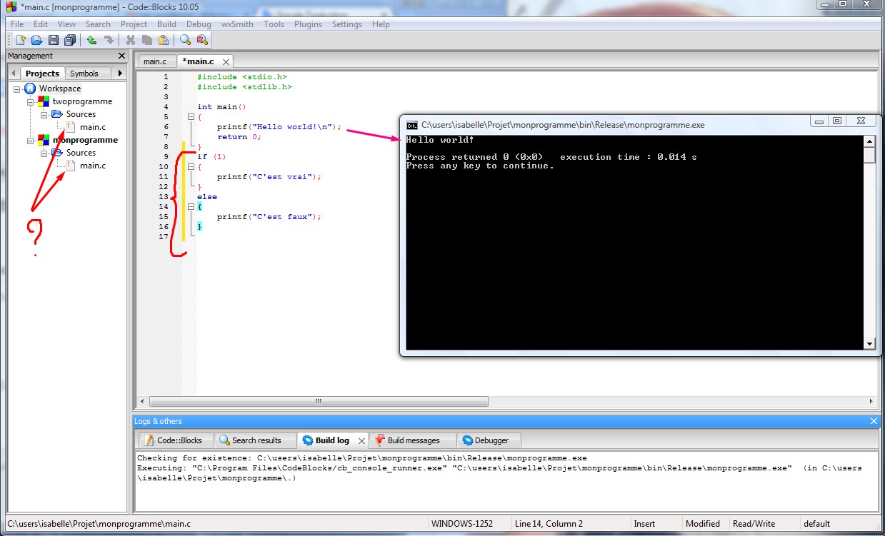Click the Open file folder icon
Screen dimensions: 885x536
(37, 40)
